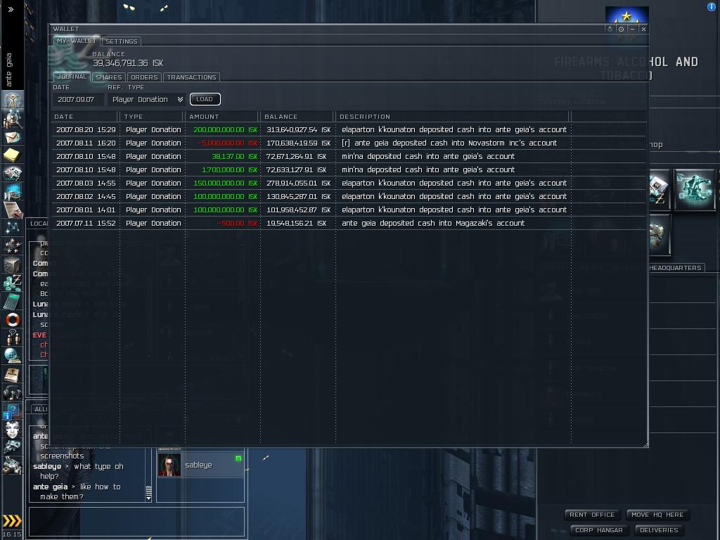Open the yellow Notepad icon
The height and width of the screenshot is (540, 720).
coord(13,155)
